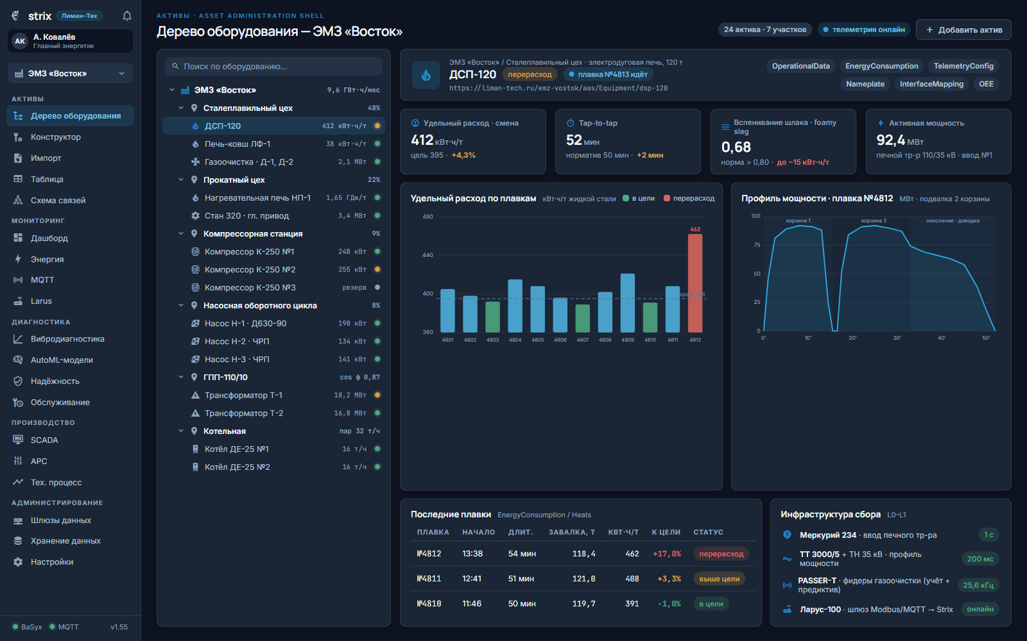The width and height of the screenshot is (1027, 641).
Task: Click the SCADA monitor icon
Action: coord(18,440)
